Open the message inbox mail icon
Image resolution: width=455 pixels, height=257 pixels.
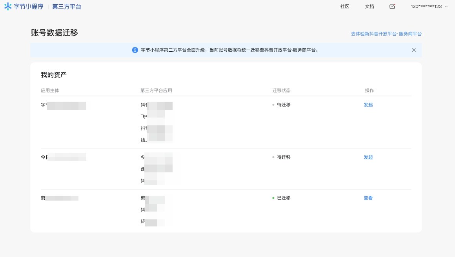[x=392, y=6]
